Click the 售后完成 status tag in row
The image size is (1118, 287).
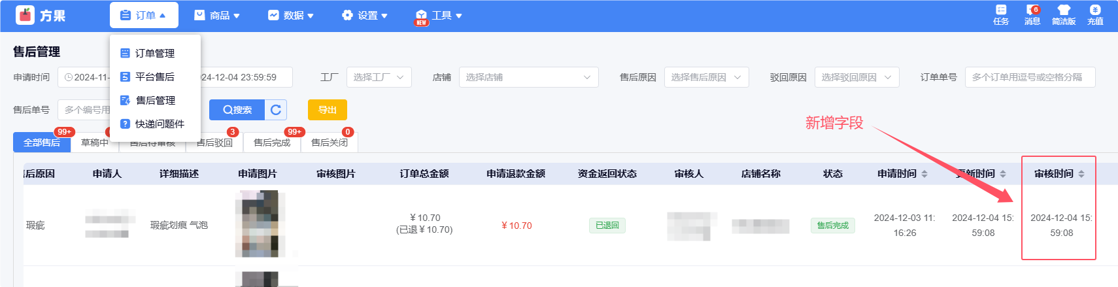point(833,226)
